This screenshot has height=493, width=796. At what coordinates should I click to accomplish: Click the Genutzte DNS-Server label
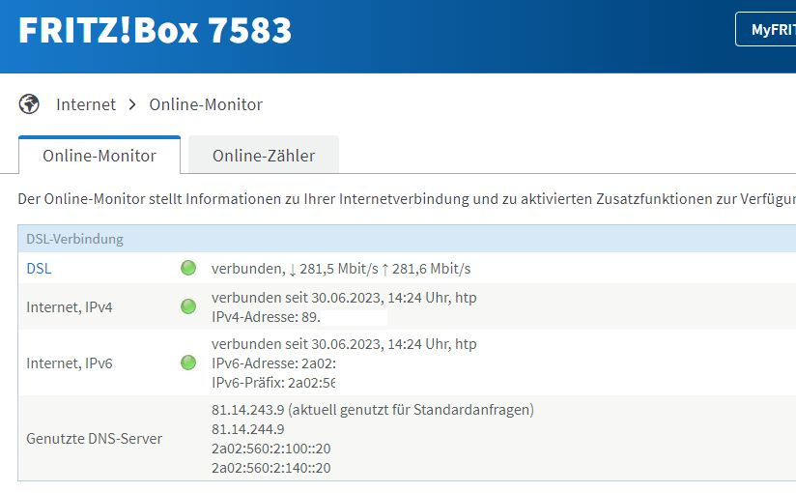94,438
